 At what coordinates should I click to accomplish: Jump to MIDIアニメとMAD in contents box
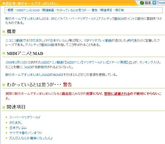tap(28, 10)
